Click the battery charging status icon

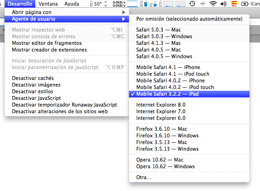(x=245, y=4)
